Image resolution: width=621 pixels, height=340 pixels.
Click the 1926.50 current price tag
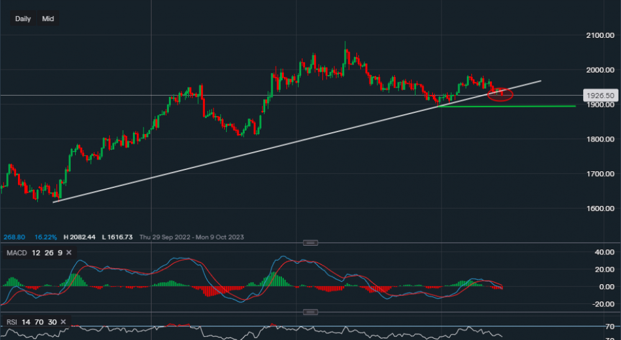tap(600, 96)
